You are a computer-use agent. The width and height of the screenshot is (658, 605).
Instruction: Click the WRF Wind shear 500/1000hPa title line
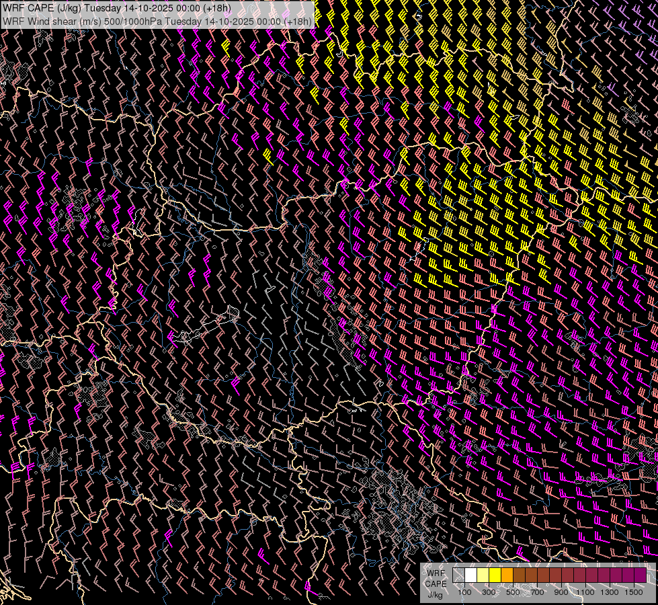pos(157,21)
